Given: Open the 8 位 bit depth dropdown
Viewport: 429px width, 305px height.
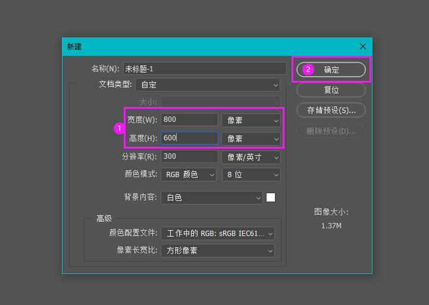Looking at the screenshot, I should click(x=251, y=175).
